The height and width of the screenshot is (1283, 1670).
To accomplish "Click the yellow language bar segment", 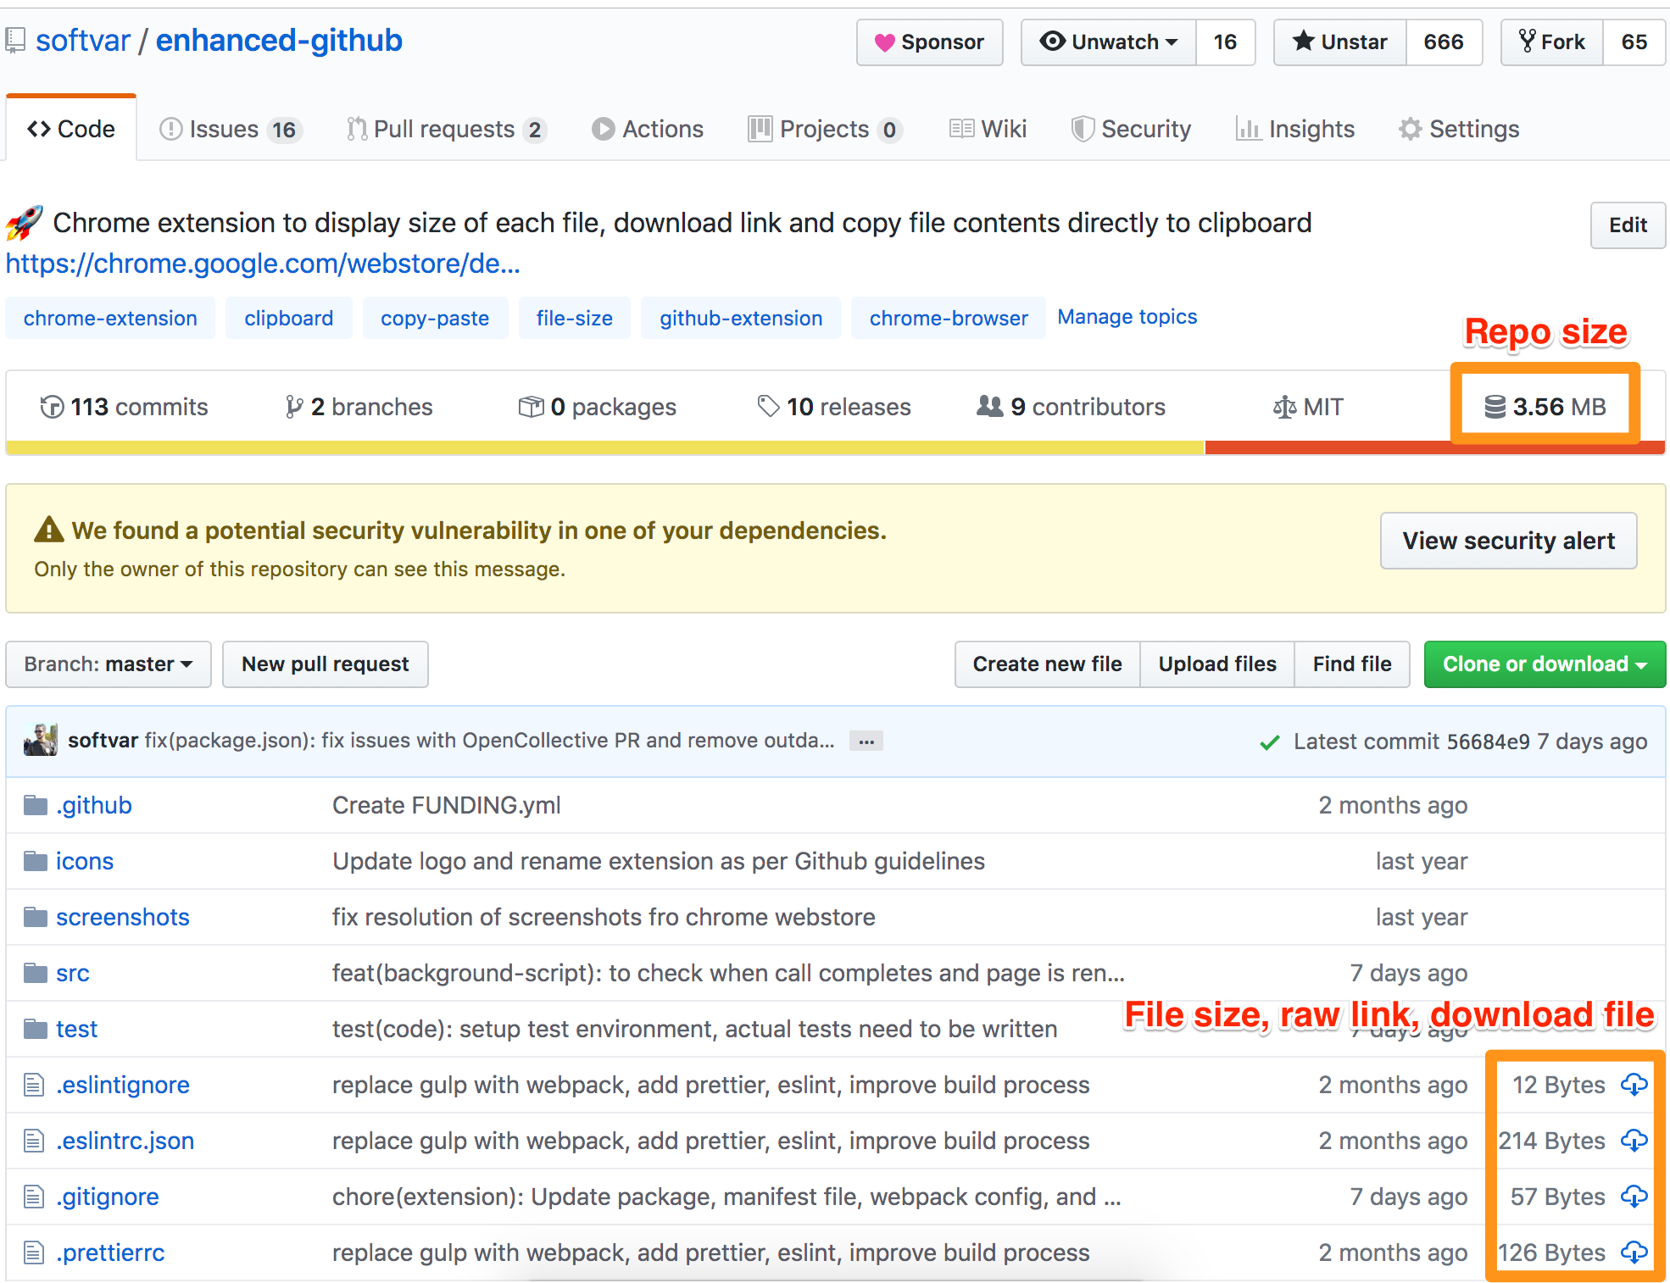I will 604,447.
